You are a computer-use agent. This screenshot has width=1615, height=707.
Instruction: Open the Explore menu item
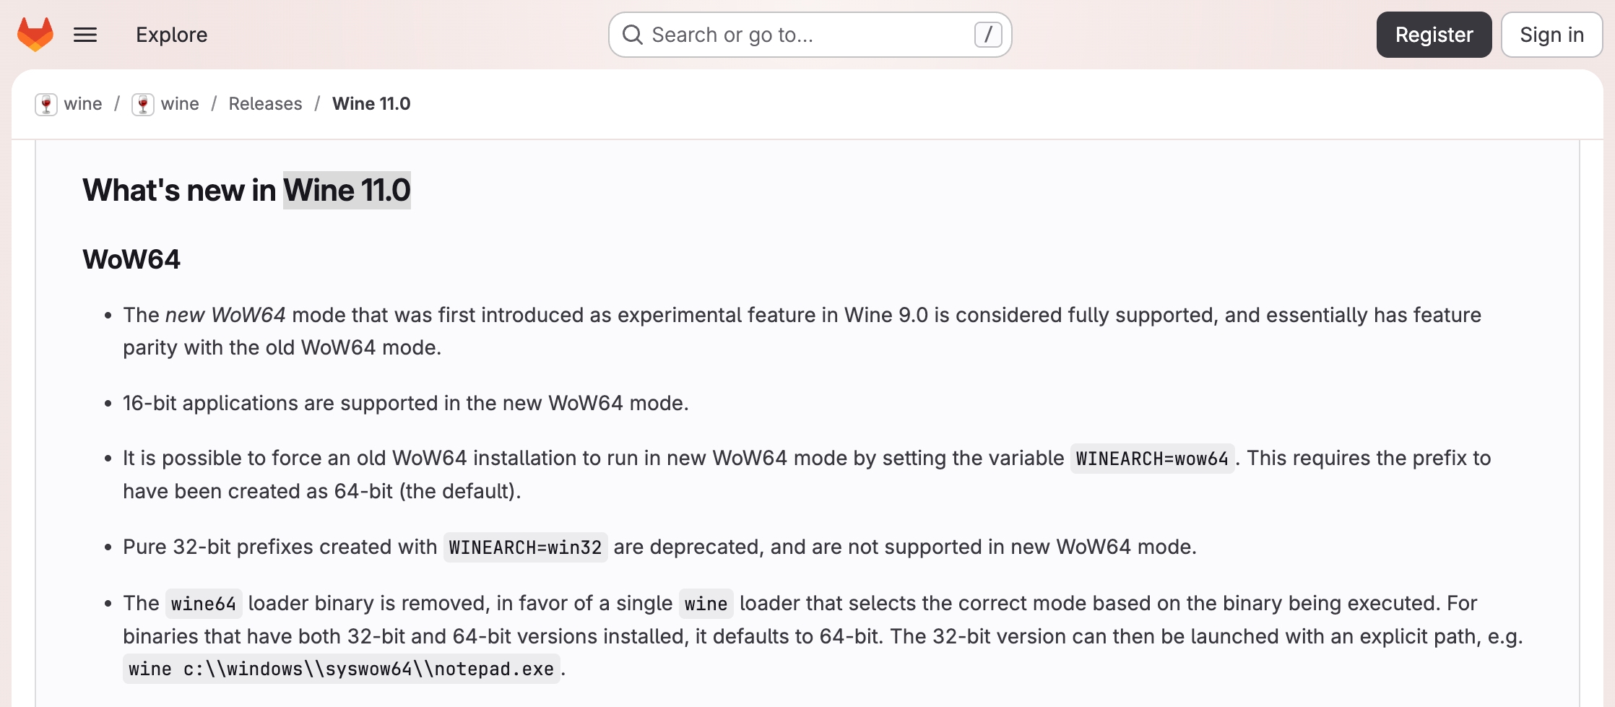[x=171, y=35]
